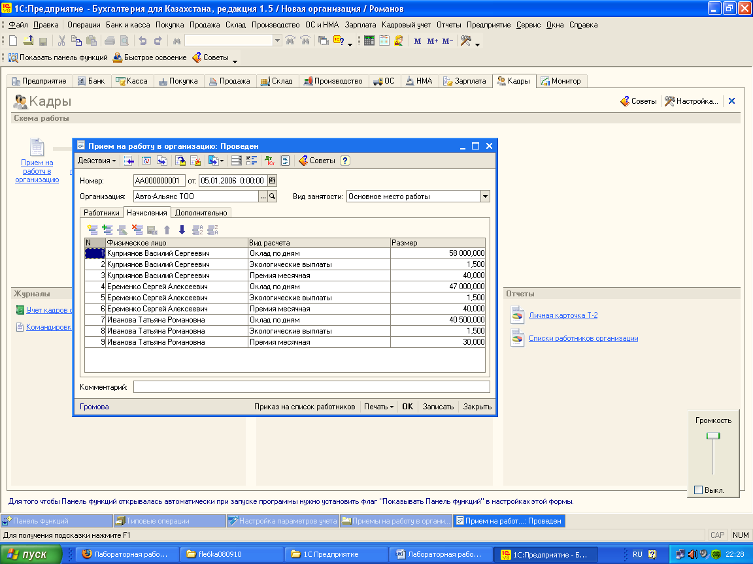Click the OK button in the dialog
The height and width of the screenshot is (564, 753).
point(408,407)
